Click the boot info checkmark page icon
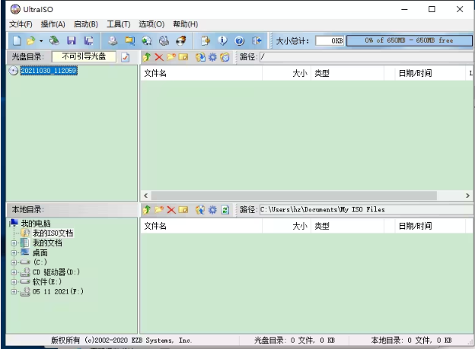The width and height of the screenshot is (475, 349). pos(125,57)
